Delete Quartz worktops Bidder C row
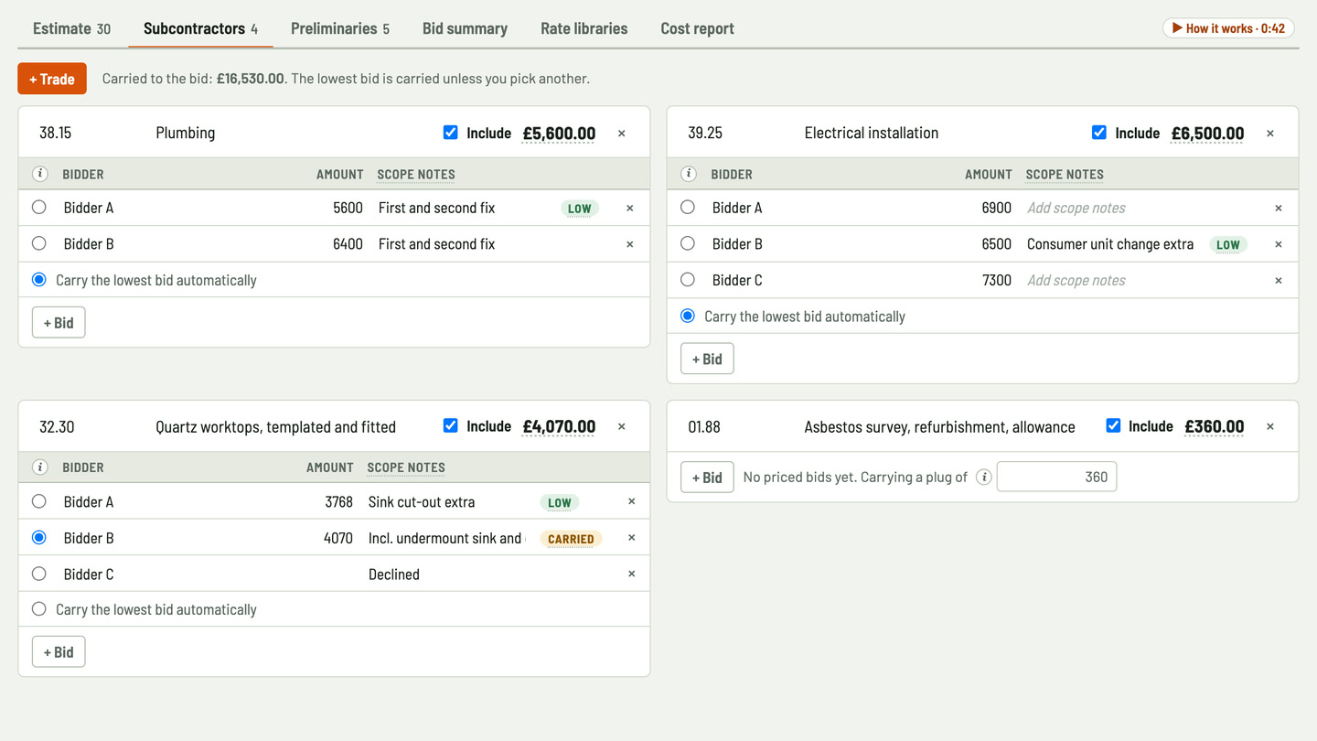Image resolution: width=1317 pixels, height=741 pixels. 631,575
